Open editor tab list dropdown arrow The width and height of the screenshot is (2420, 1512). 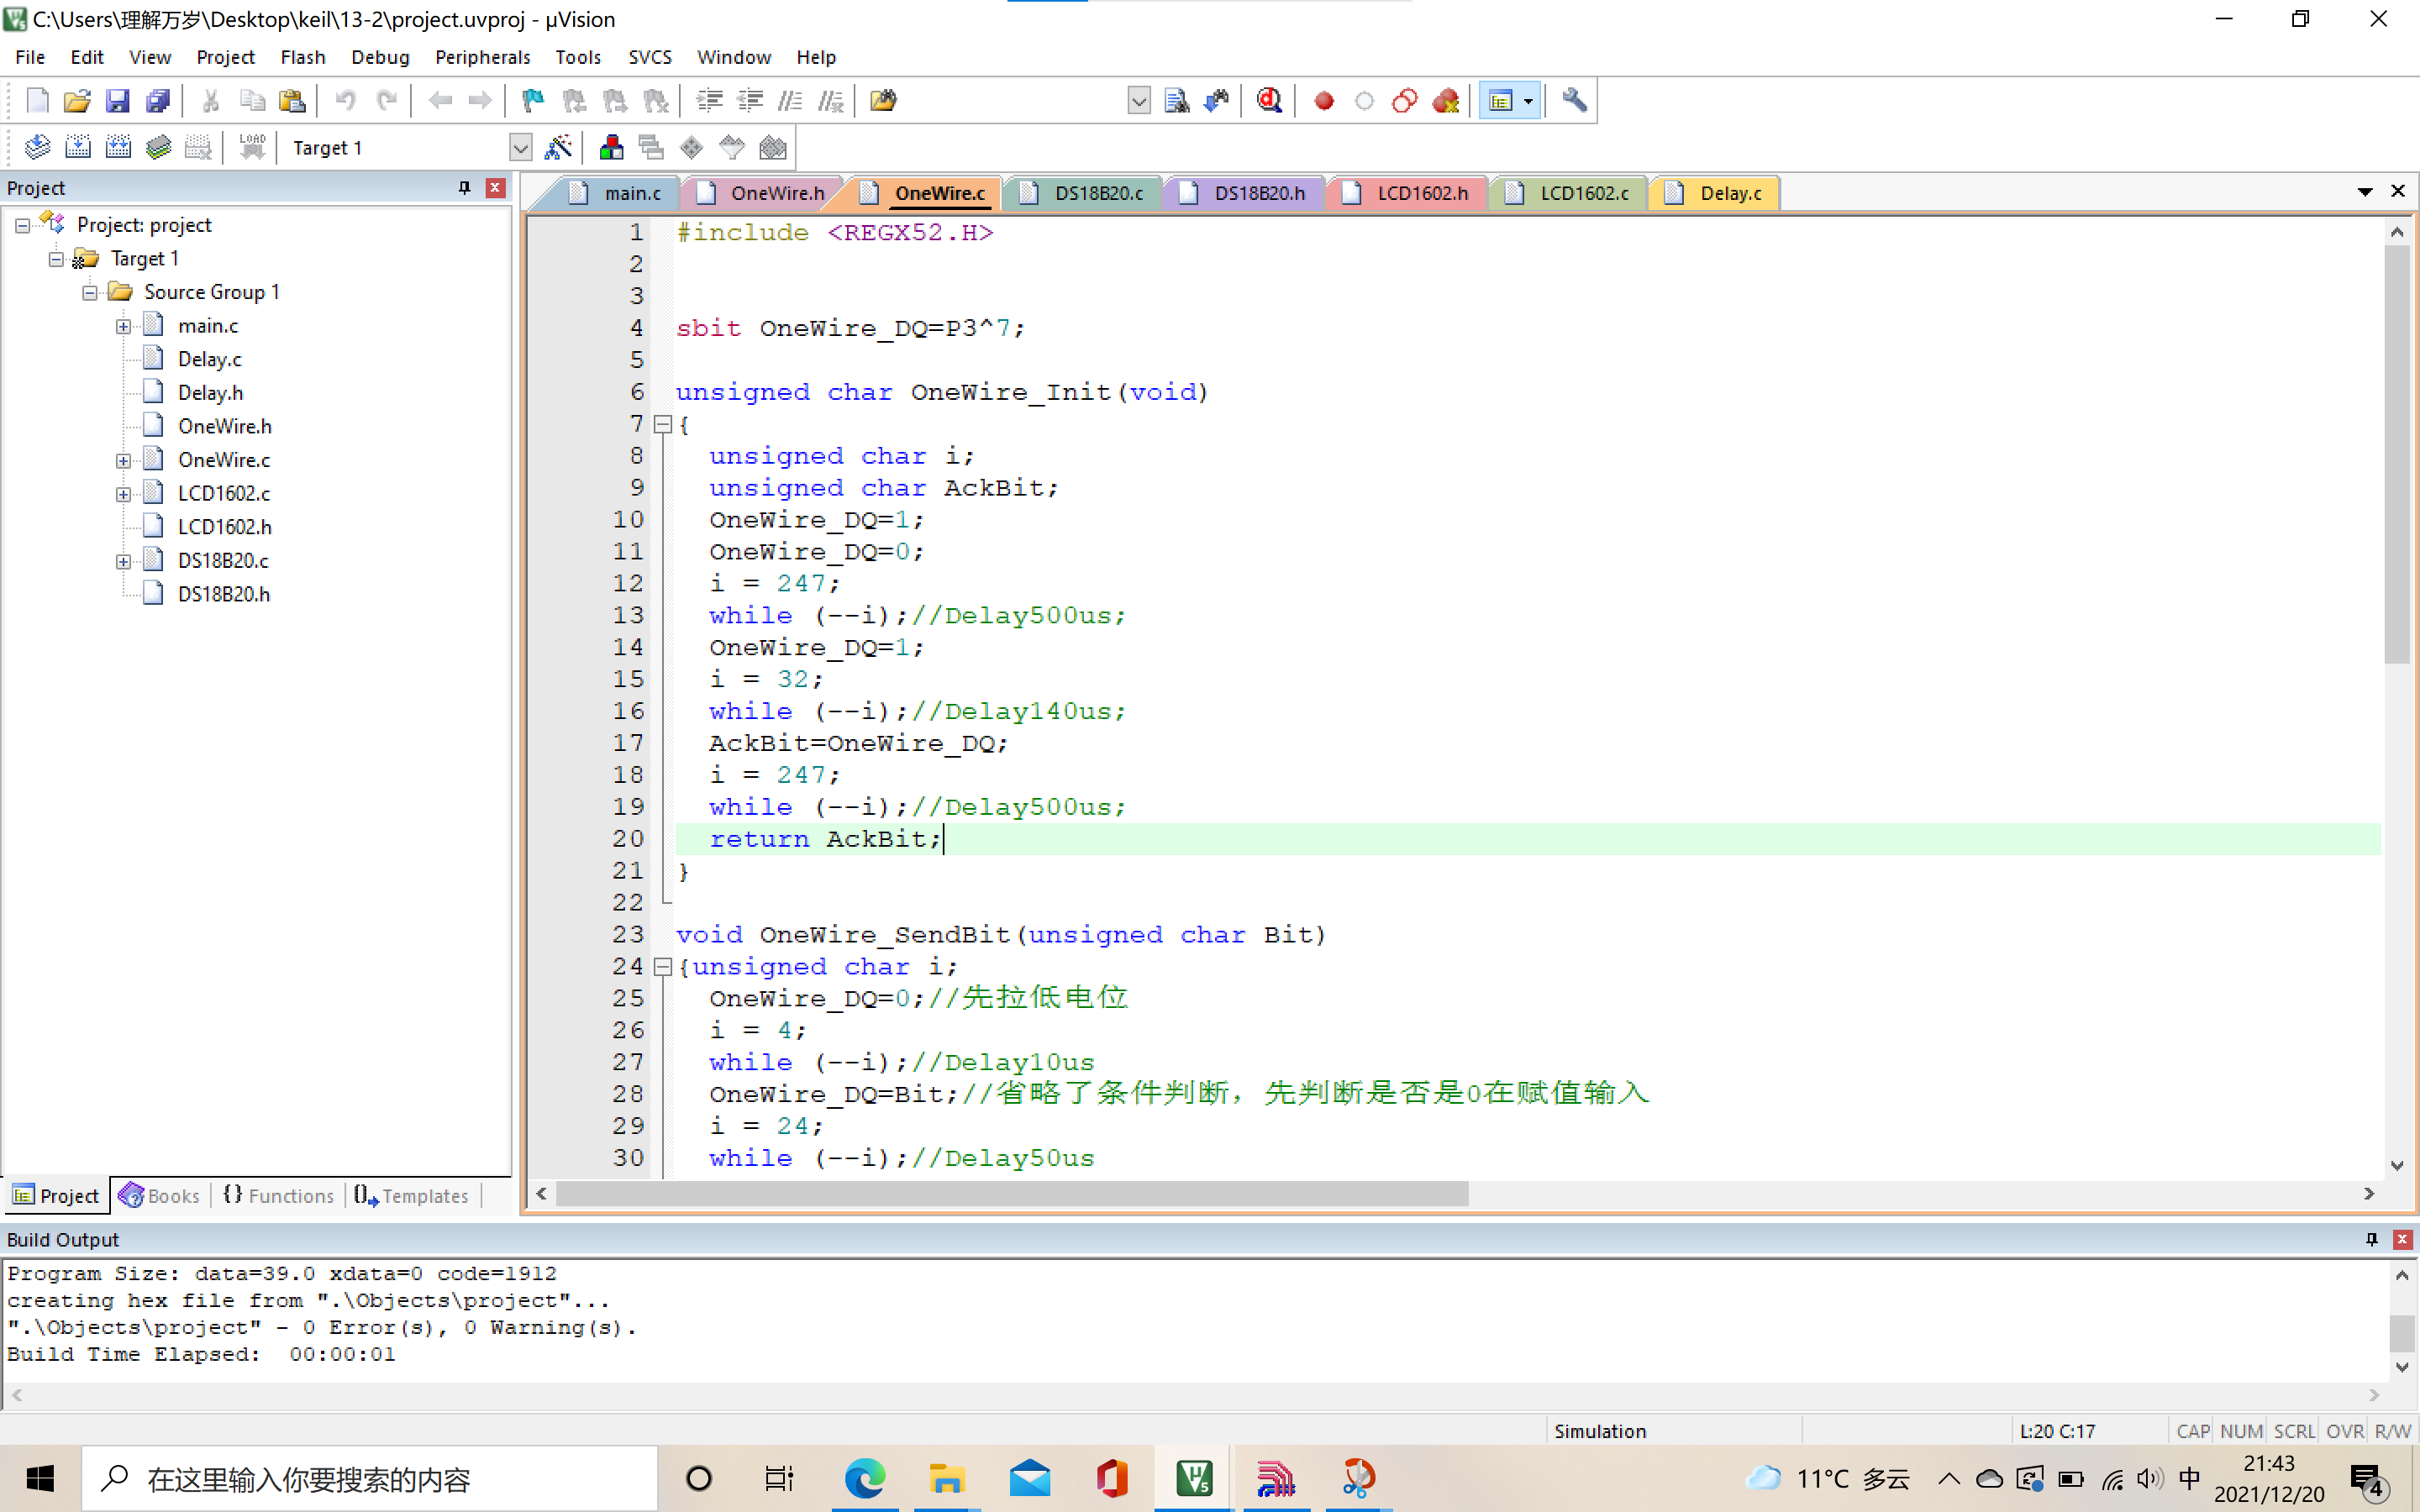(2365, 191)
